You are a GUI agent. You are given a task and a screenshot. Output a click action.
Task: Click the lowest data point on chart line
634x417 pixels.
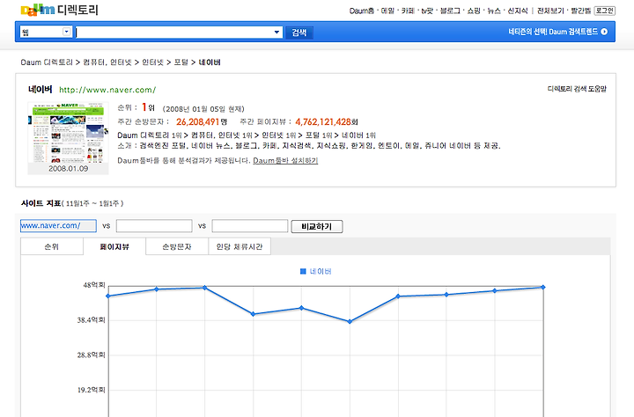350,322
